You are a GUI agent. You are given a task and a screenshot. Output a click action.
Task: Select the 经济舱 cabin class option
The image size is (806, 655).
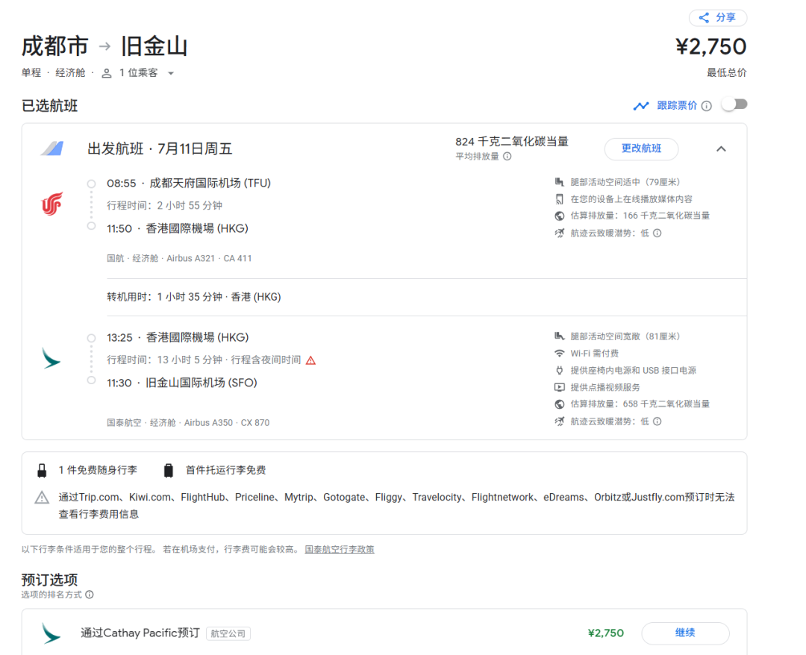click(71, 73)
